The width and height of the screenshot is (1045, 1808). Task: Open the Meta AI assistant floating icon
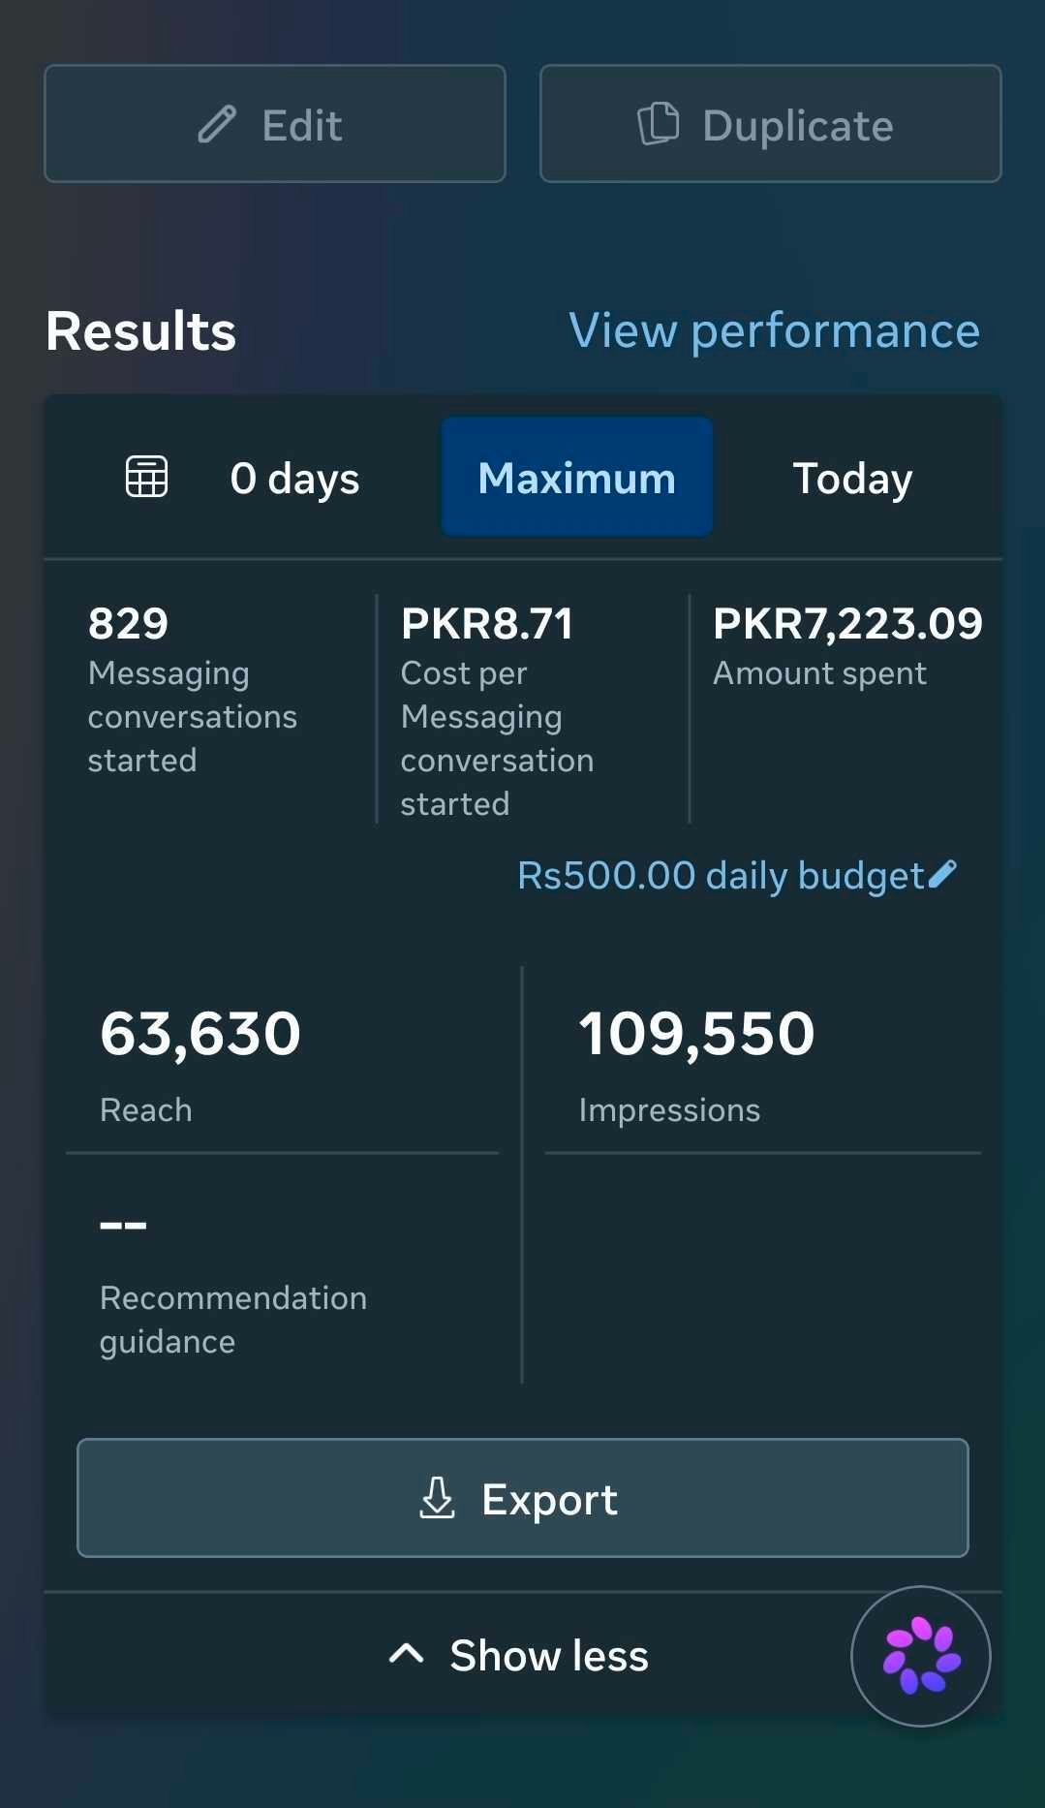click(x=921, y=1656)
